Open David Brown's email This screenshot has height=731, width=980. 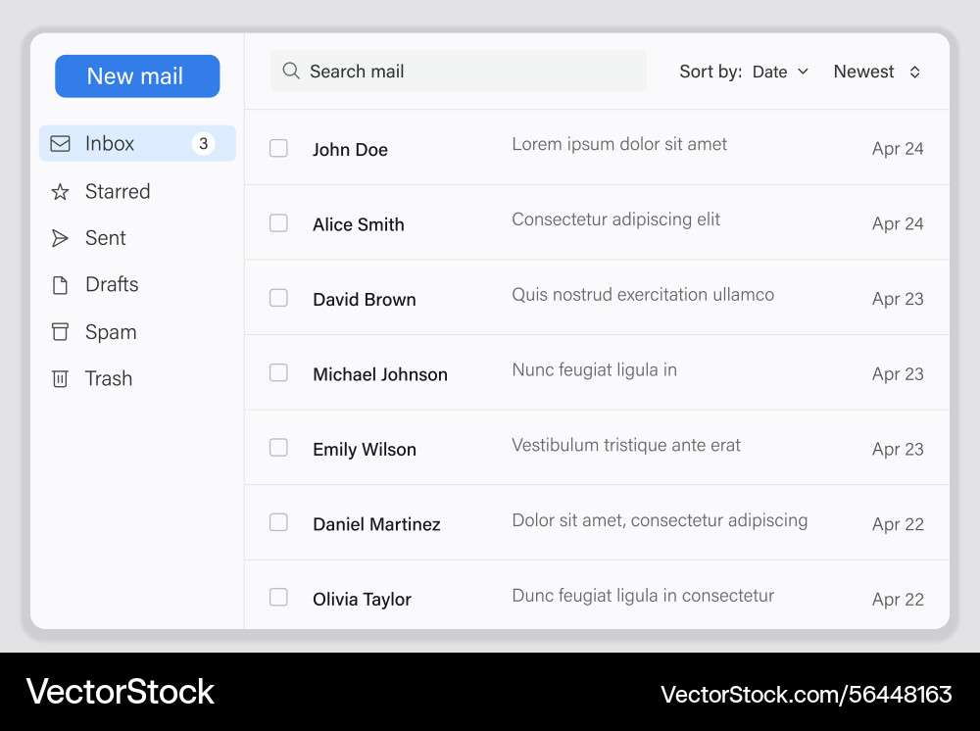(597, 298)
